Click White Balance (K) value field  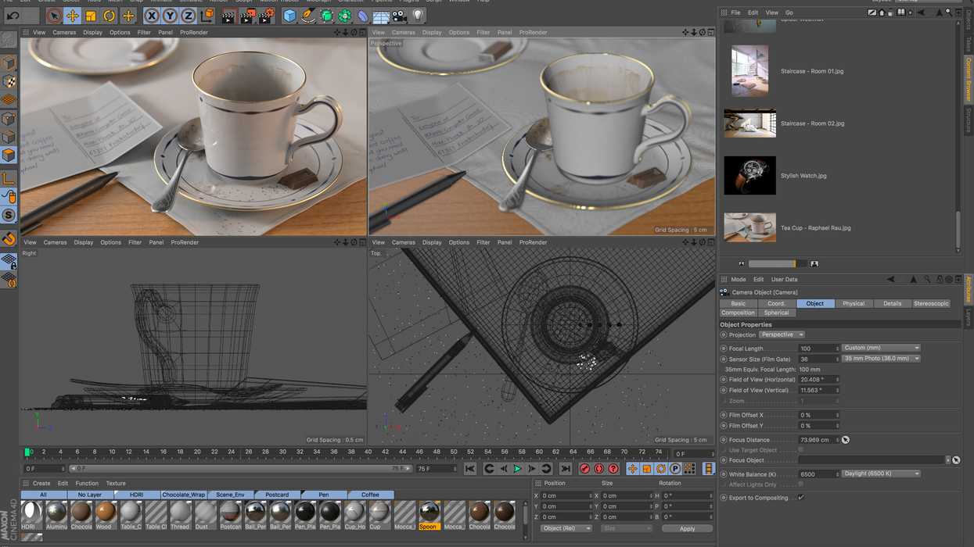(x=819, y=474)
